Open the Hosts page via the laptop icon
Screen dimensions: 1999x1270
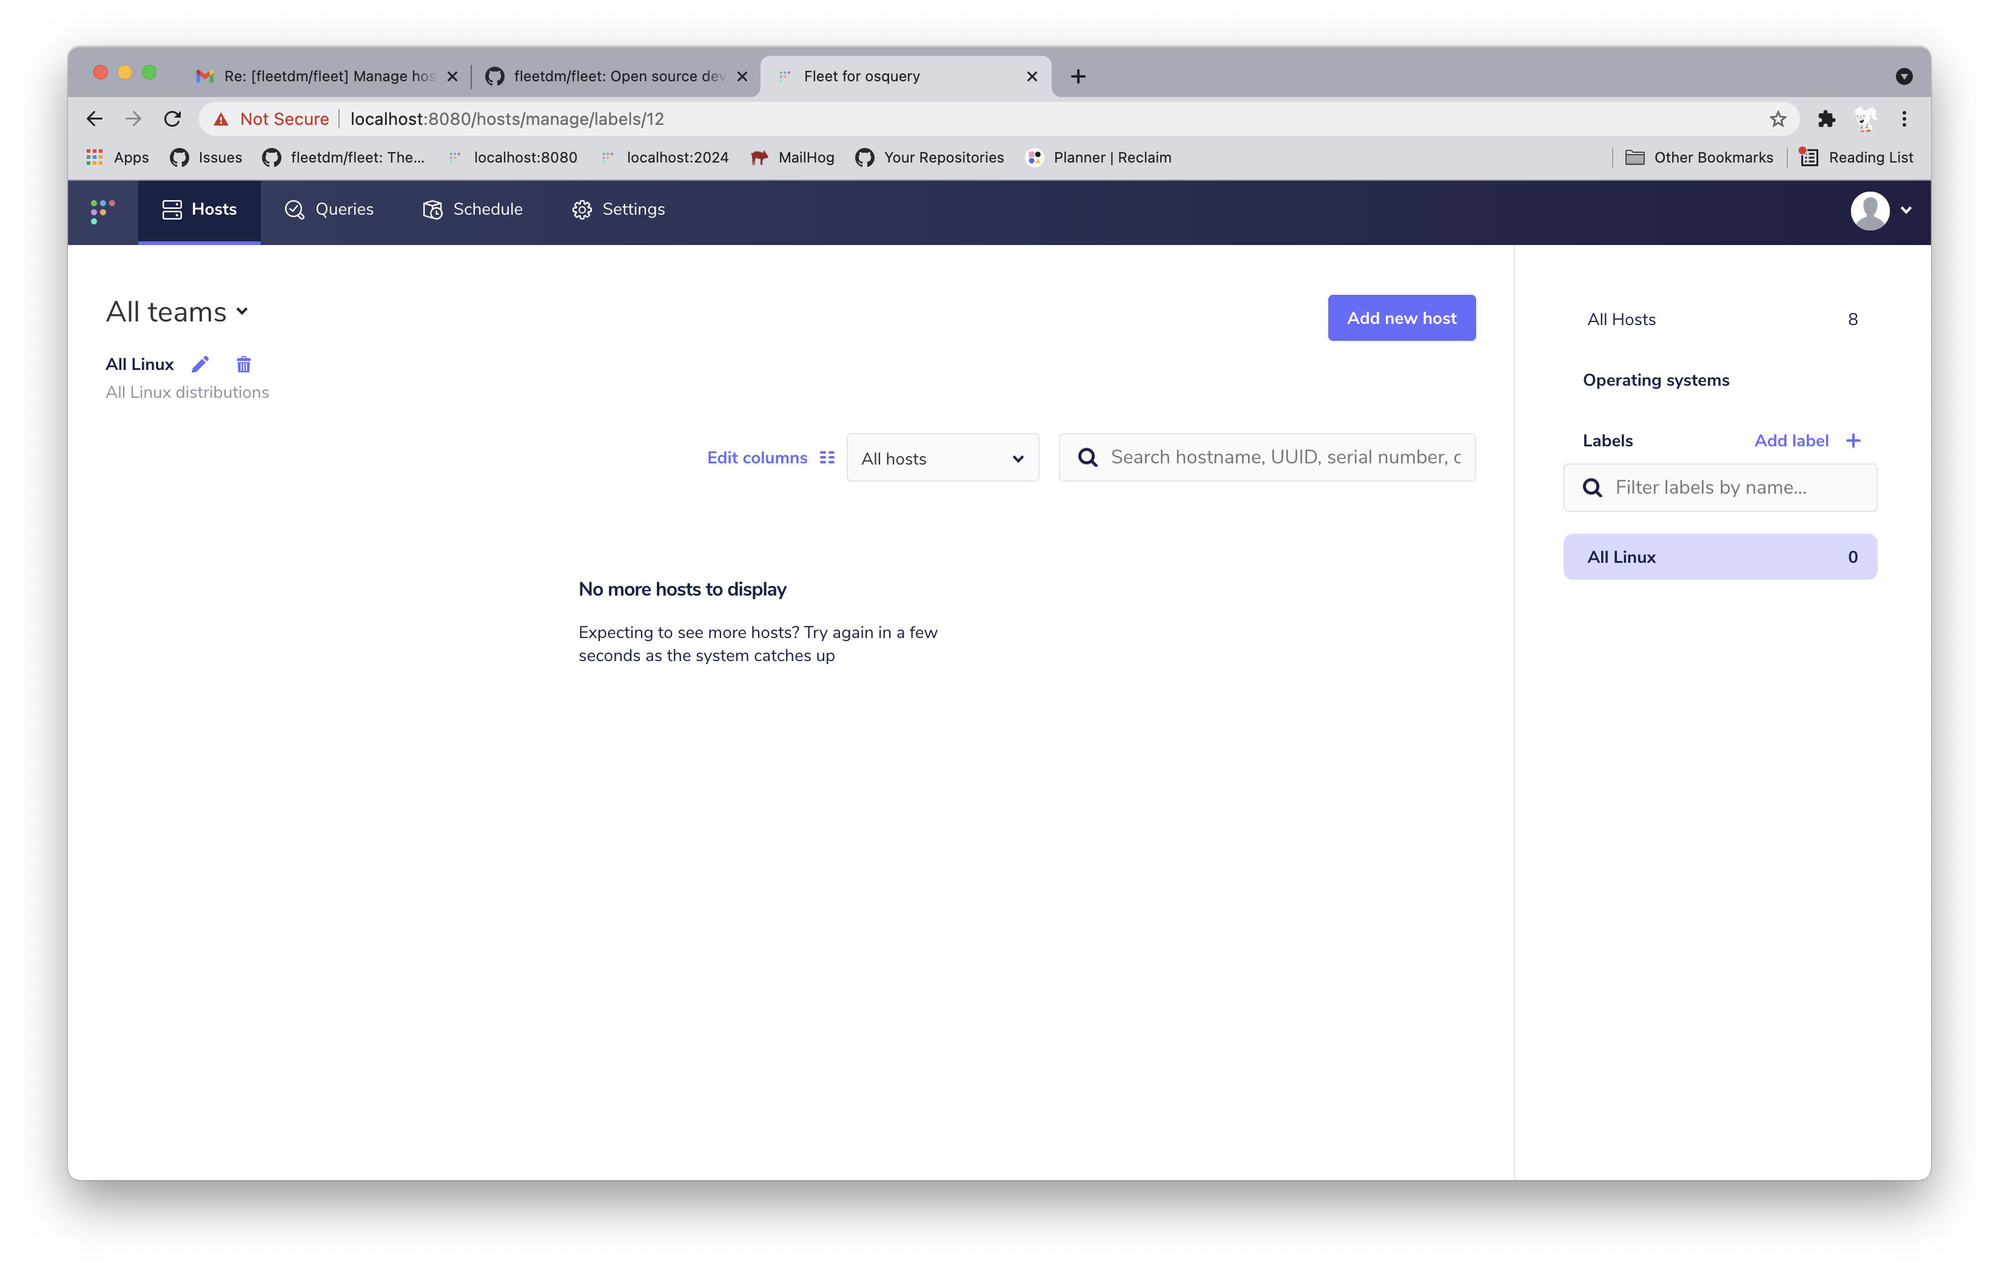click(172, 209)
